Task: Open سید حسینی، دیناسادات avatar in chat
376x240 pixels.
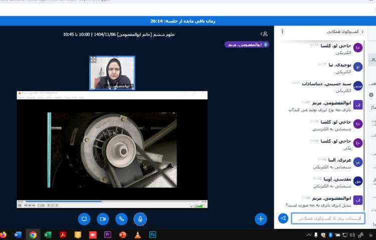Action: click(x=358, y=86)
